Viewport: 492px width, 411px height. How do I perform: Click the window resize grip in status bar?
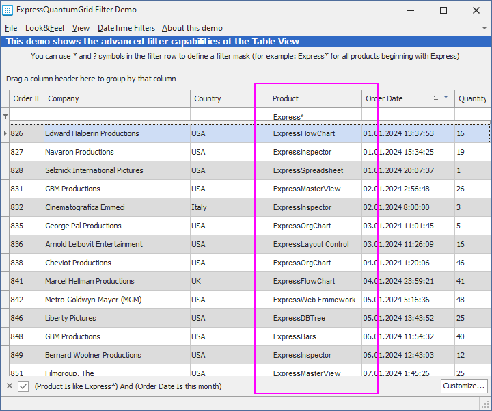[486, 404]
